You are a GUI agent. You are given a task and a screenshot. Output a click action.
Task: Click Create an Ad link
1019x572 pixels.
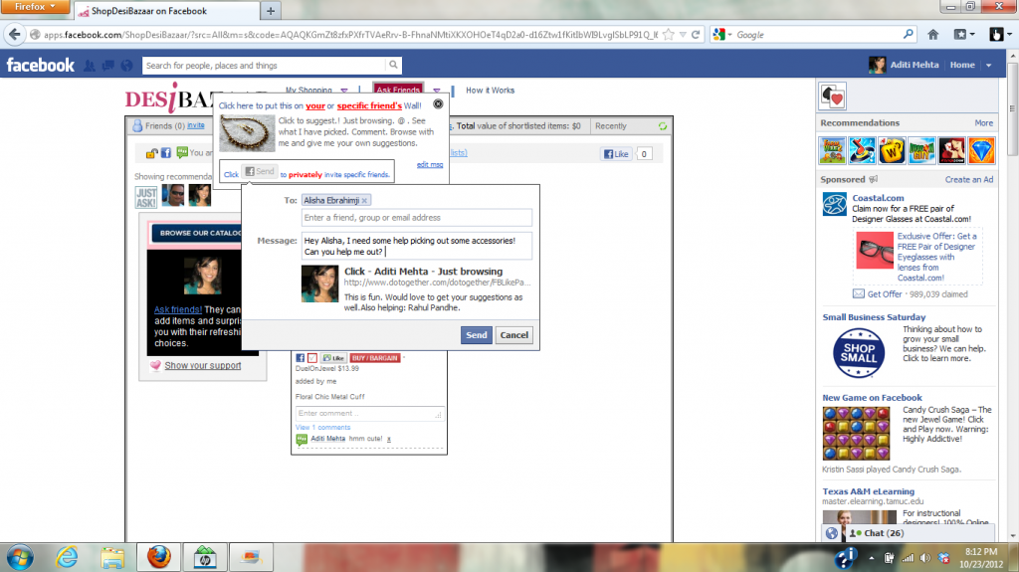click(x=969, y=179)
